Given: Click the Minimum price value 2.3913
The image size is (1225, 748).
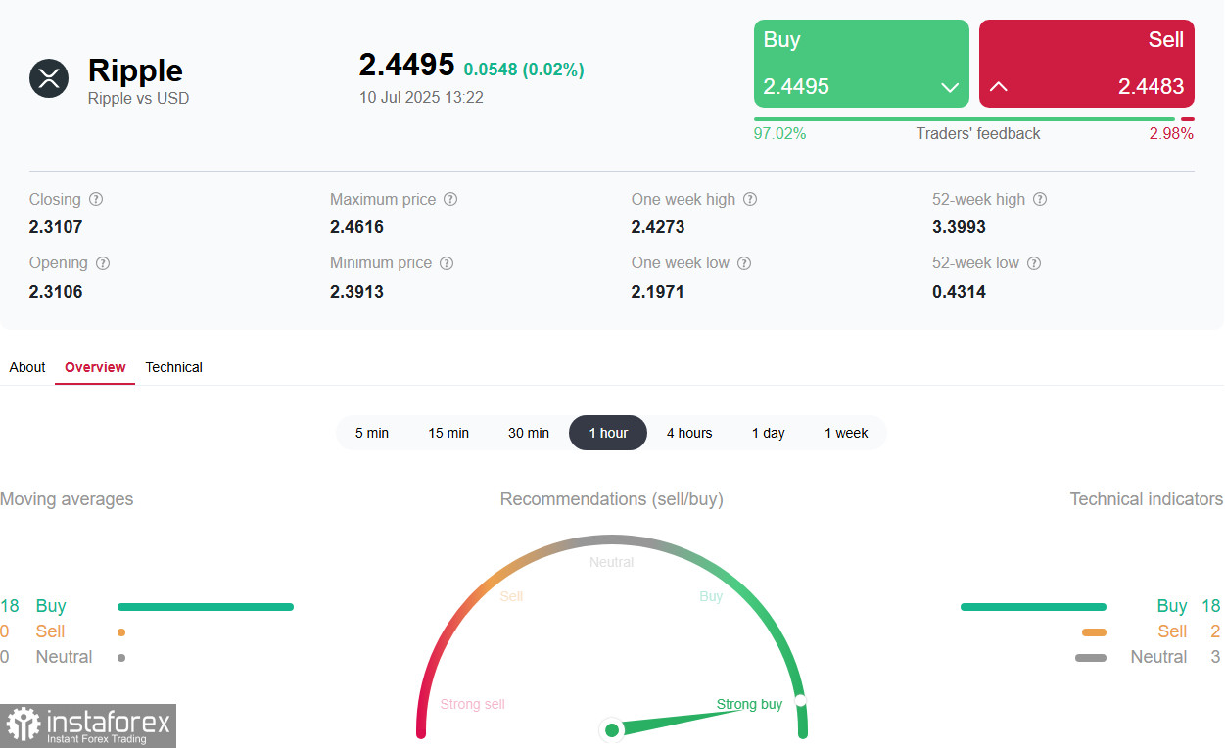Looking at the screenshot, I should [356, 292].
